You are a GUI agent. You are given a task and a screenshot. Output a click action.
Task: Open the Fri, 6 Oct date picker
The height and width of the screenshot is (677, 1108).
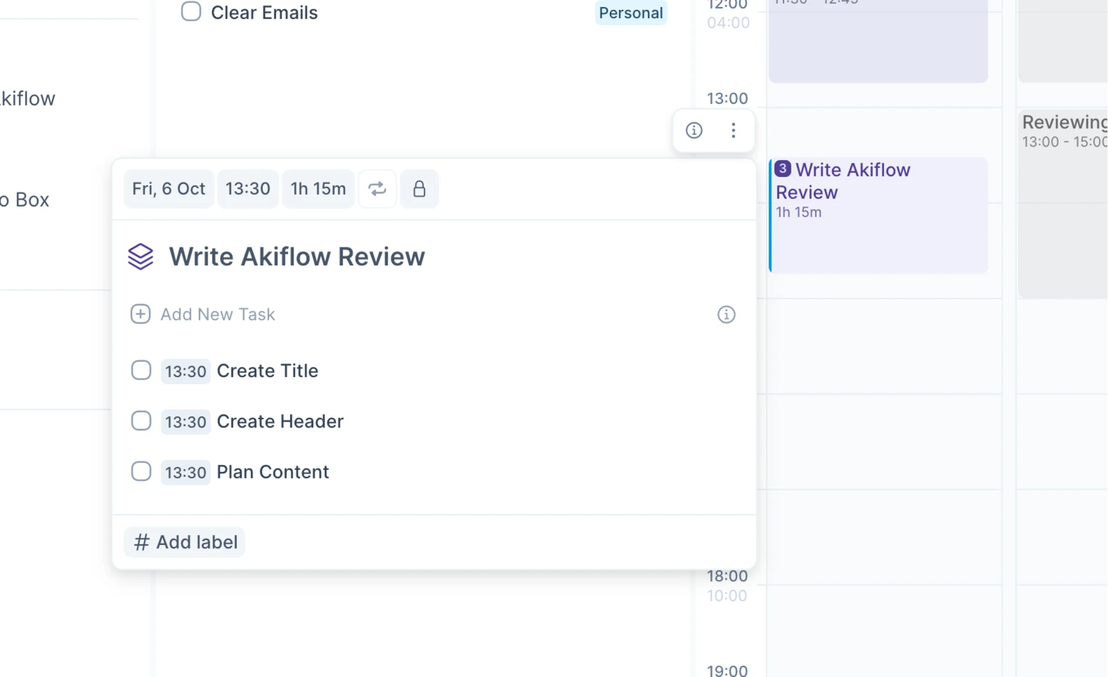pos(169,189)
